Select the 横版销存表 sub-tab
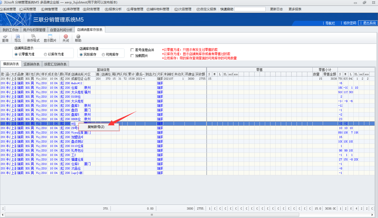 coord(11,64)
